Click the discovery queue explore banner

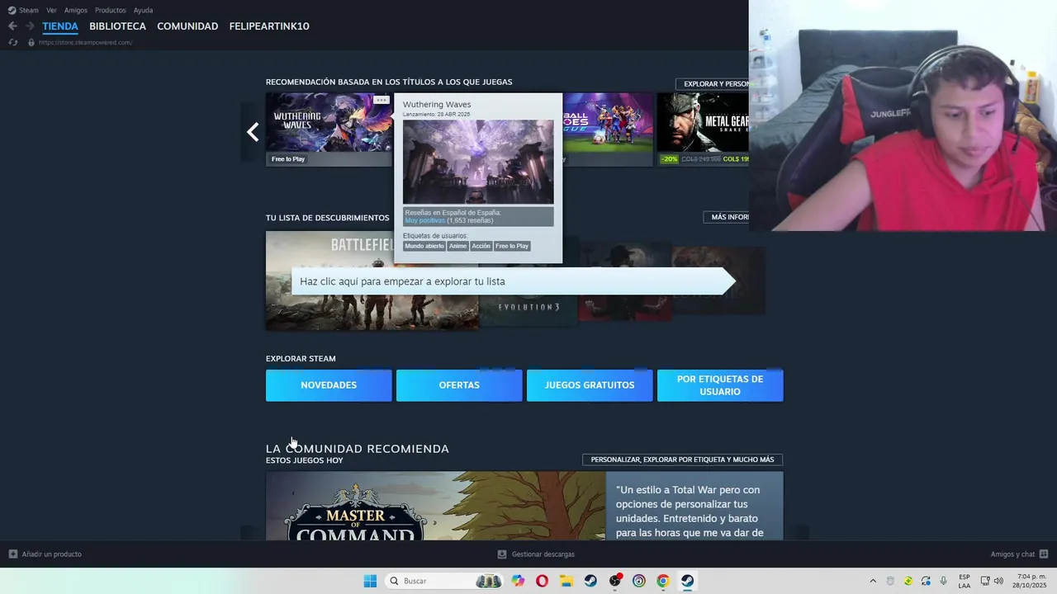pos(513,281)
